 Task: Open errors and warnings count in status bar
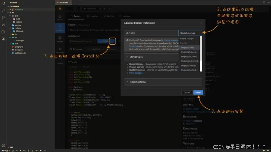[x=6, y=150]
